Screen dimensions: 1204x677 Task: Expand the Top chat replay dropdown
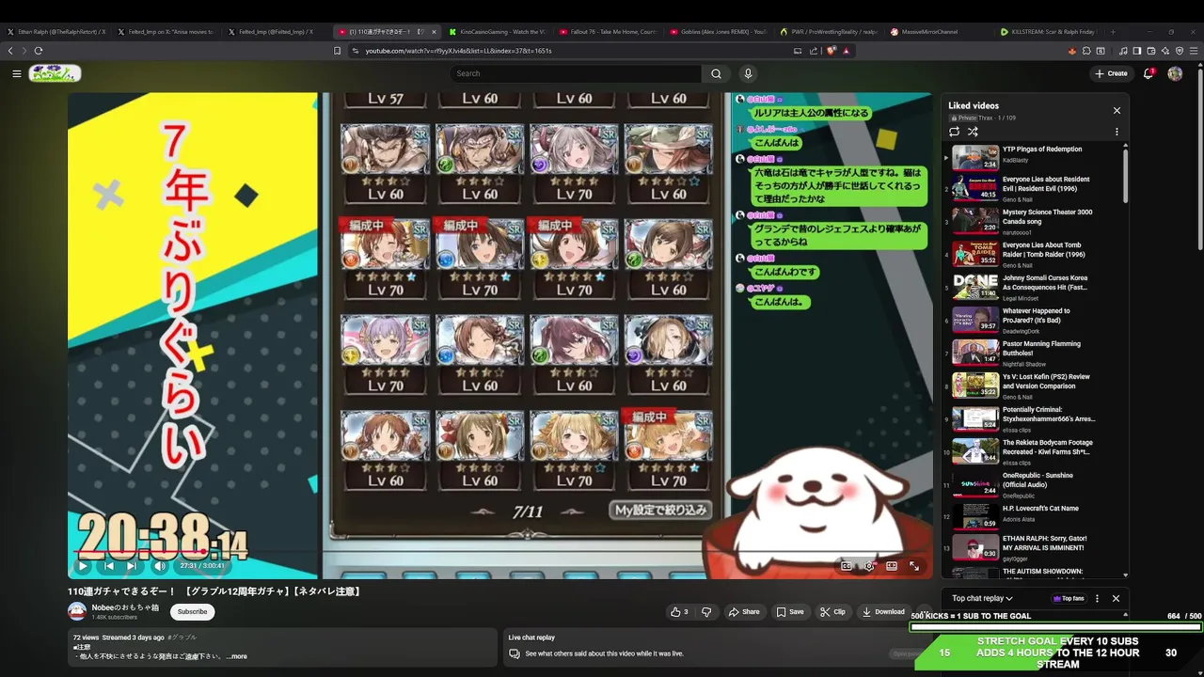point(982,598)
